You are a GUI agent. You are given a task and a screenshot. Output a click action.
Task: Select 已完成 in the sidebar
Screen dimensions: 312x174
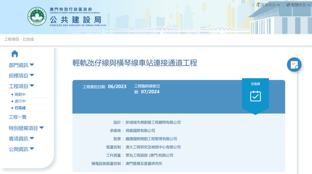(20, 108)
